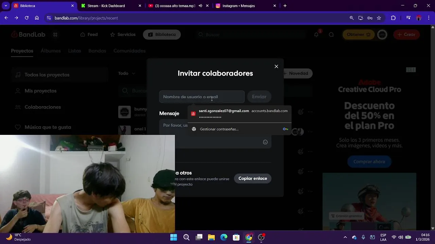Viewport: 435px width, 244px height.
Task: Bookmark this page with the star
Action: click(379, 18)
